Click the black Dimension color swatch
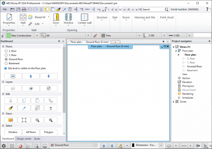212x149 pixels. coord(133,145)
